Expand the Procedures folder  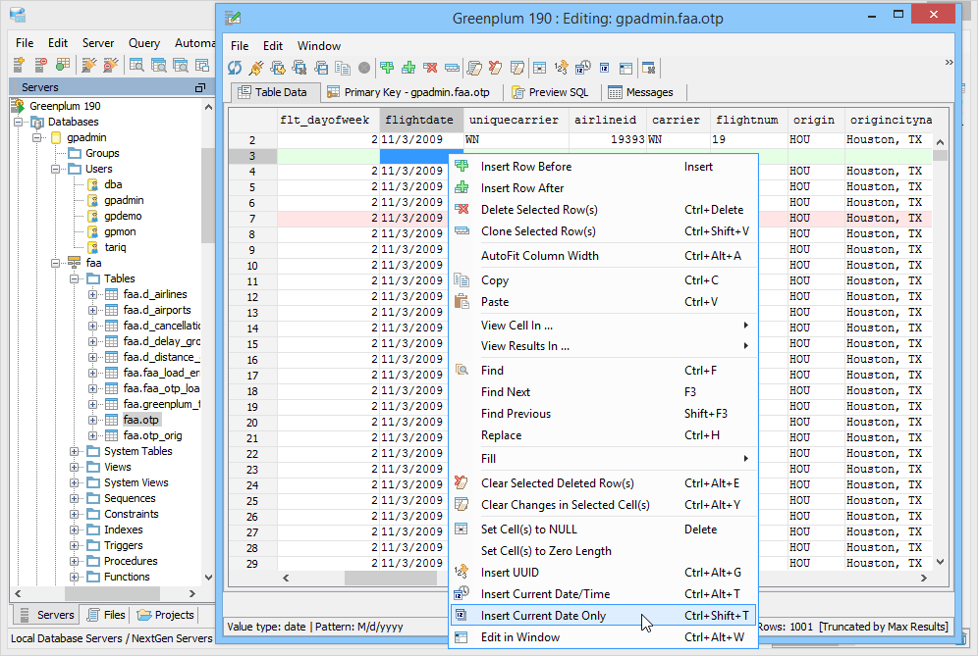pos(75,561)
